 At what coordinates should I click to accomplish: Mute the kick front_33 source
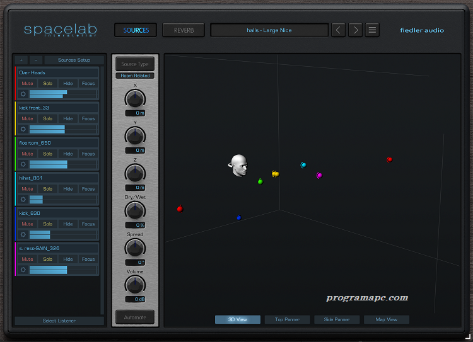[x=28, y=118]
